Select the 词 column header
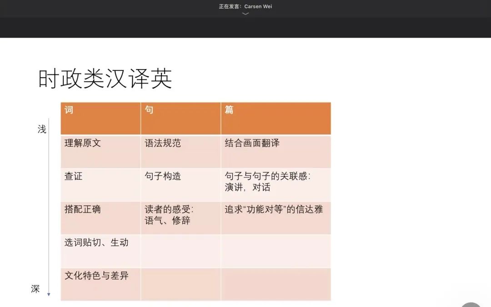This screenshot has width=491, height=307. coord(100,118)
